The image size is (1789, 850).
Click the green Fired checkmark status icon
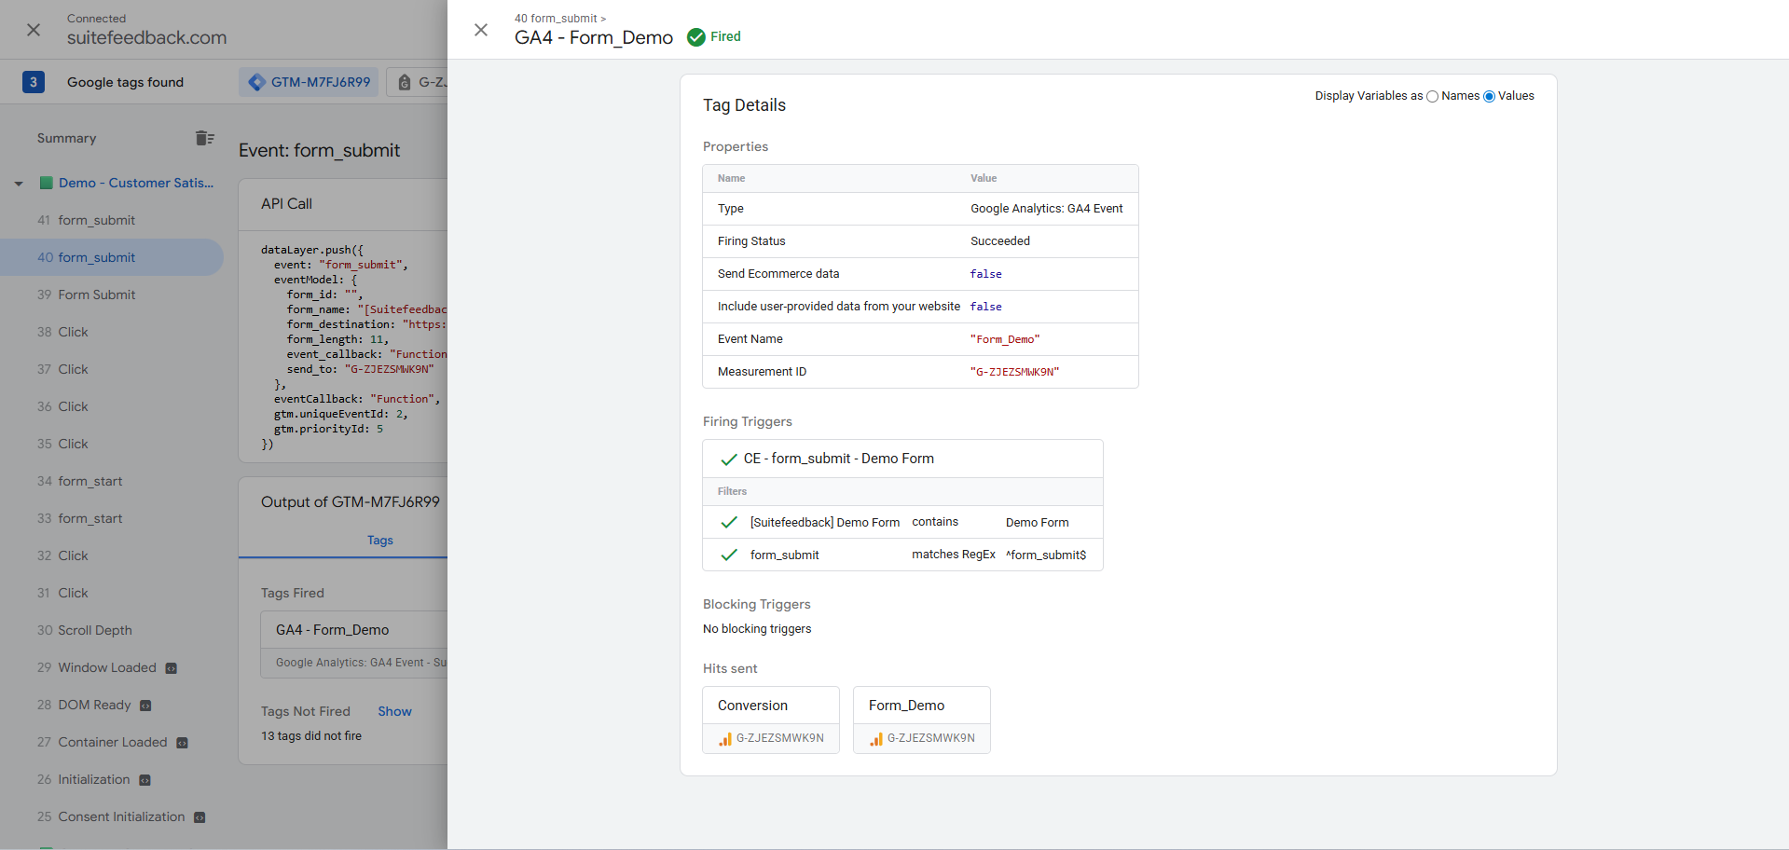click(x=695, y=37)
